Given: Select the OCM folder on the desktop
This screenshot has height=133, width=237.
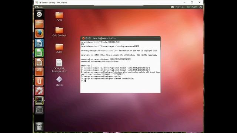Looking at the screenshot, I should (59, 16).
